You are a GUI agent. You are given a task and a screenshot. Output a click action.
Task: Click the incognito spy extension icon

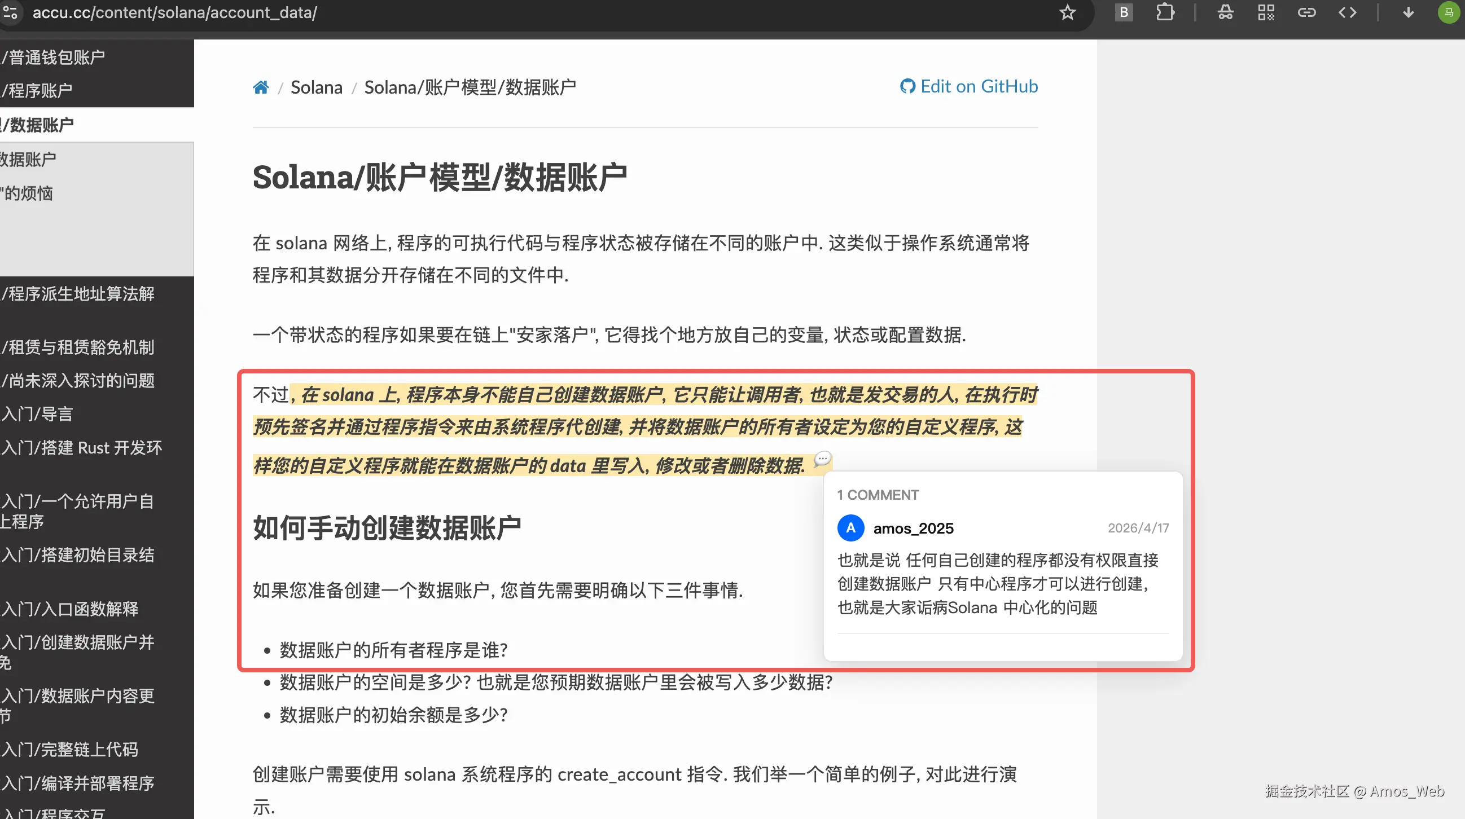point(1225,12)
